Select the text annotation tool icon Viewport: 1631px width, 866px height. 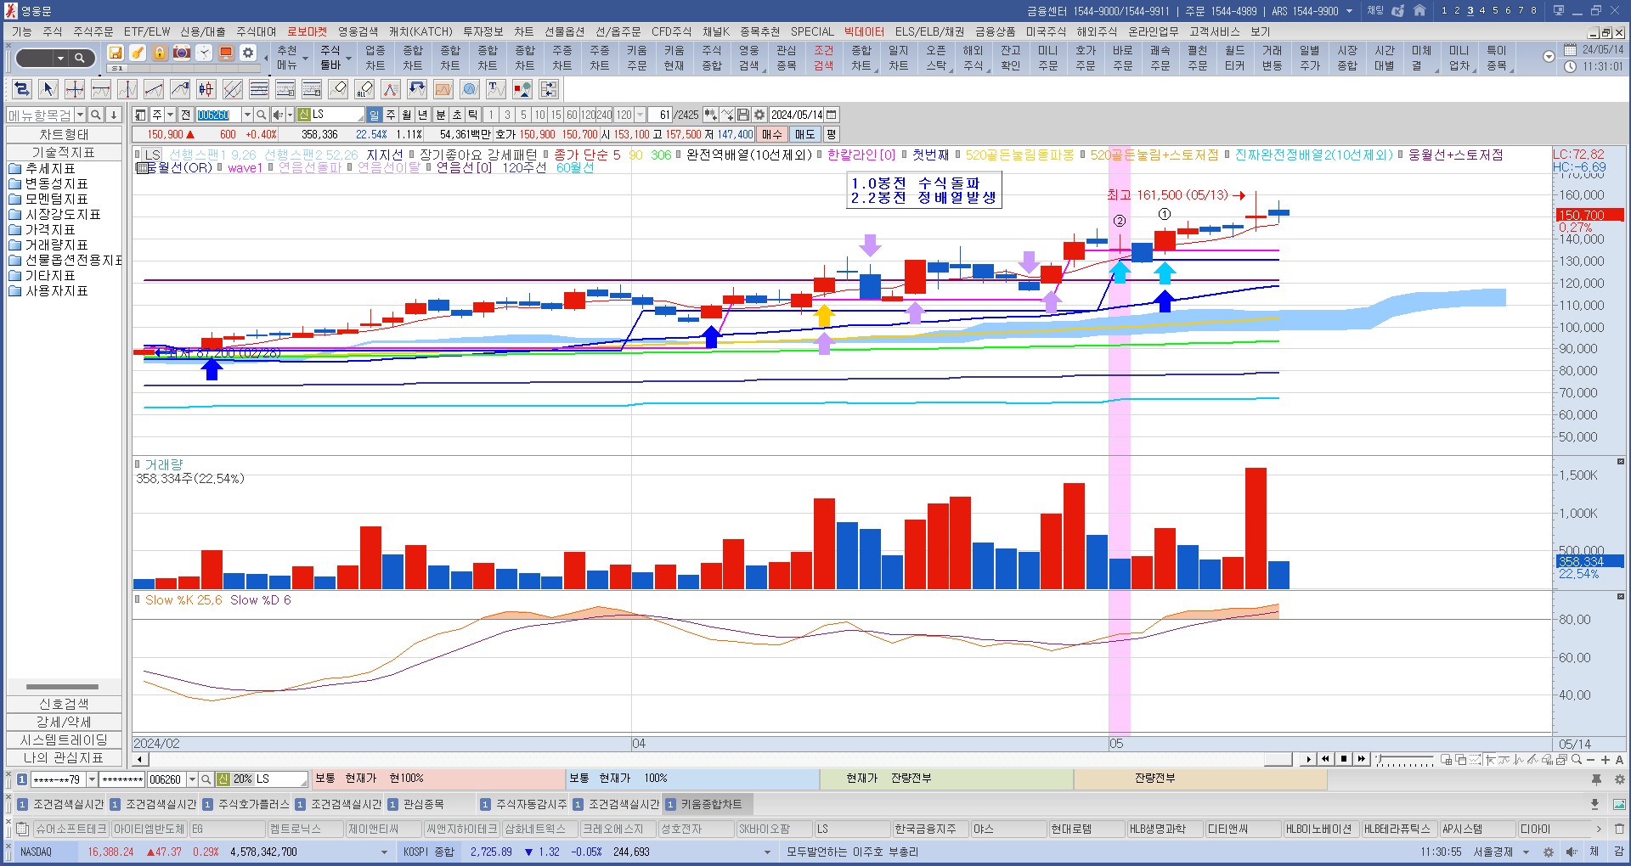[x=496, y=89]
